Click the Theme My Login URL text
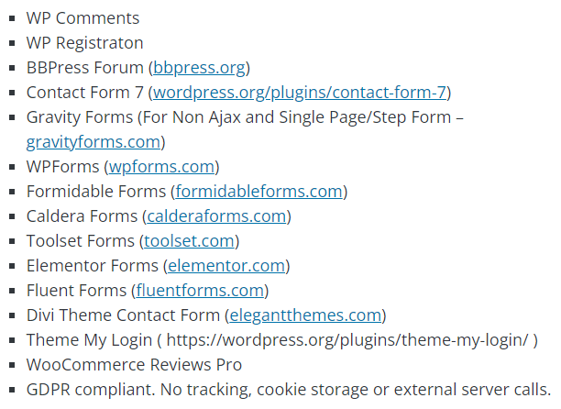 point(347,340)
